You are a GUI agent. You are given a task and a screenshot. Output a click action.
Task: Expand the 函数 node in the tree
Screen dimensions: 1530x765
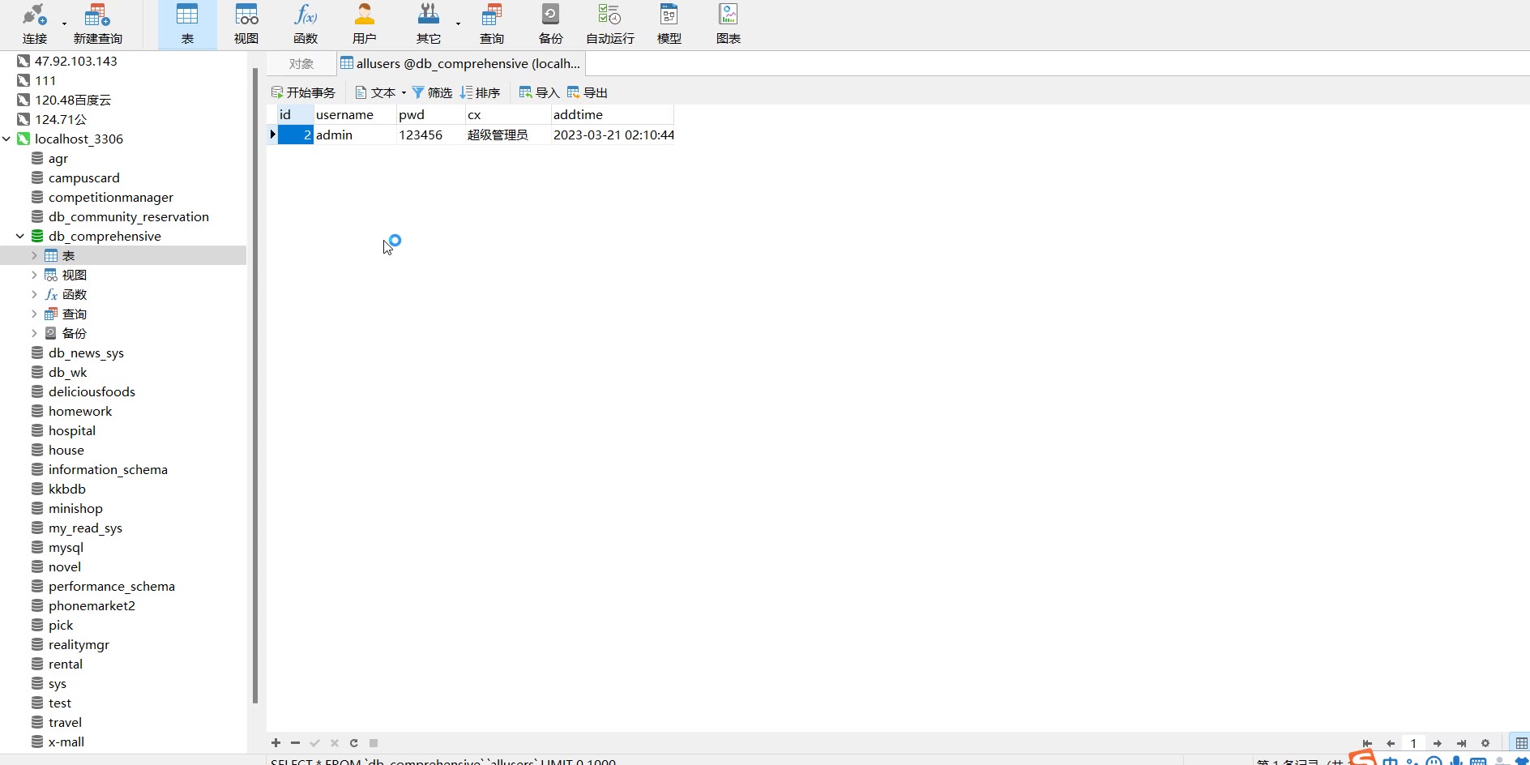34,294
